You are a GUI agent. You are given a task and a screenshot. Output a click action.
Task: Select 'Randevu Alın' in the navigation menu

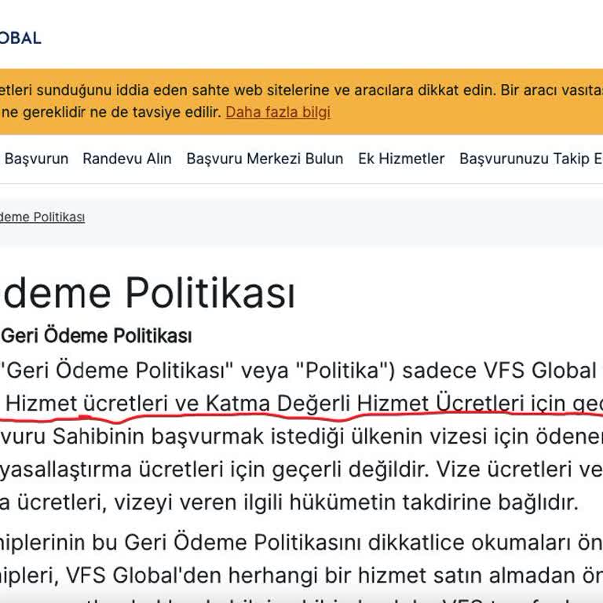pos(127,159)
